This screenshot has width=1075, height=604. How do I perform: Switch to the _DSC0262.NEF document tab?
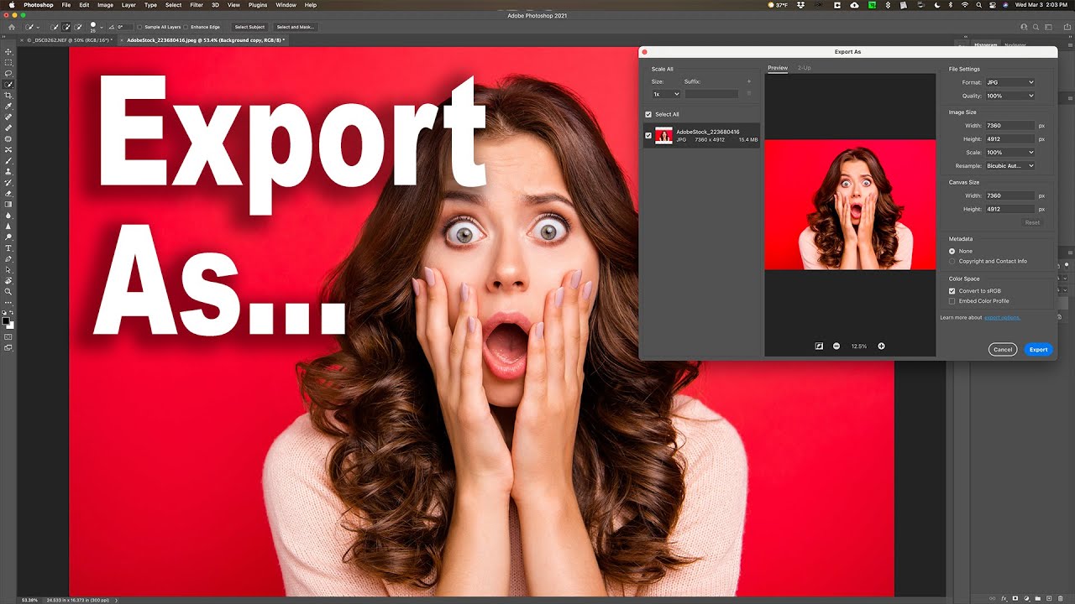[x=69, y=40]
